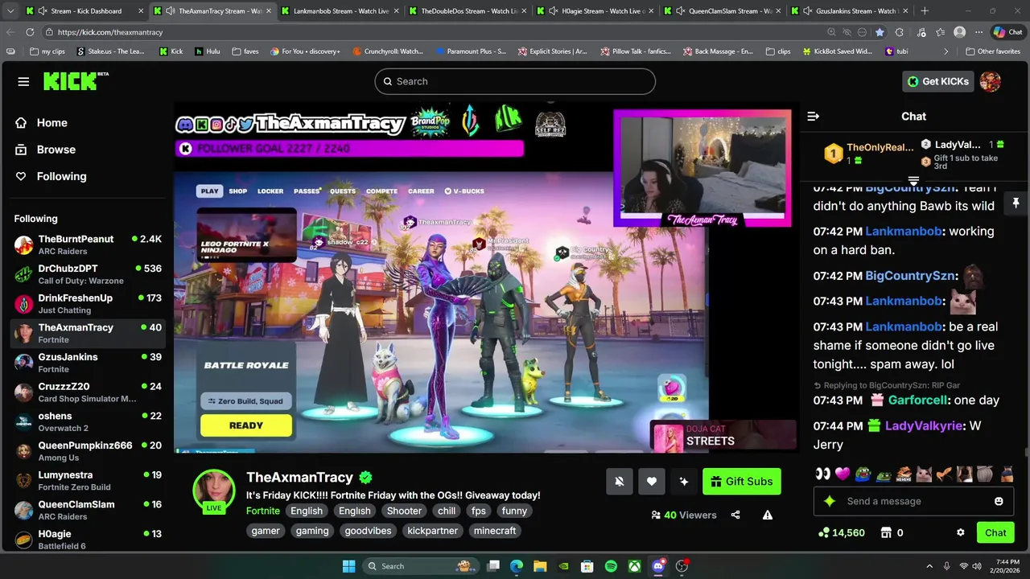The height and width of the screenshot is (579, 1030).
Task: Open browser settings and more menu
Action: click(x=978, y=32)
